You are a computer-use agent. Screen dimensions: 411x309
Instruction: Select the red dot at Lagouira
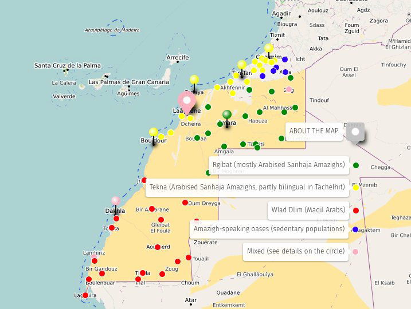(85, 295)
